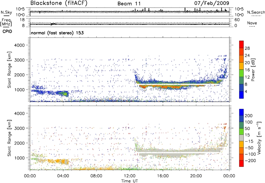Click the "4" label on the power scale
The height and width of the screenshot is (183, 265).
coord(246,91)
